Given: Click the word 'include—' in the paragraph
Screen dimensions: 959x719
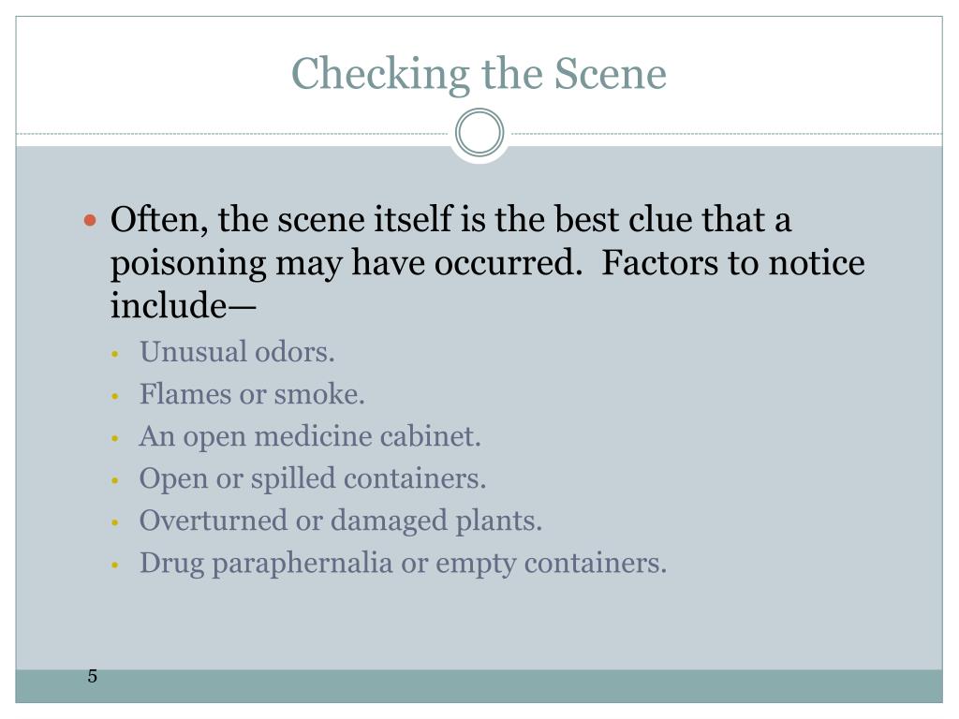Looking at the screenshot, I should pos(183,305).
